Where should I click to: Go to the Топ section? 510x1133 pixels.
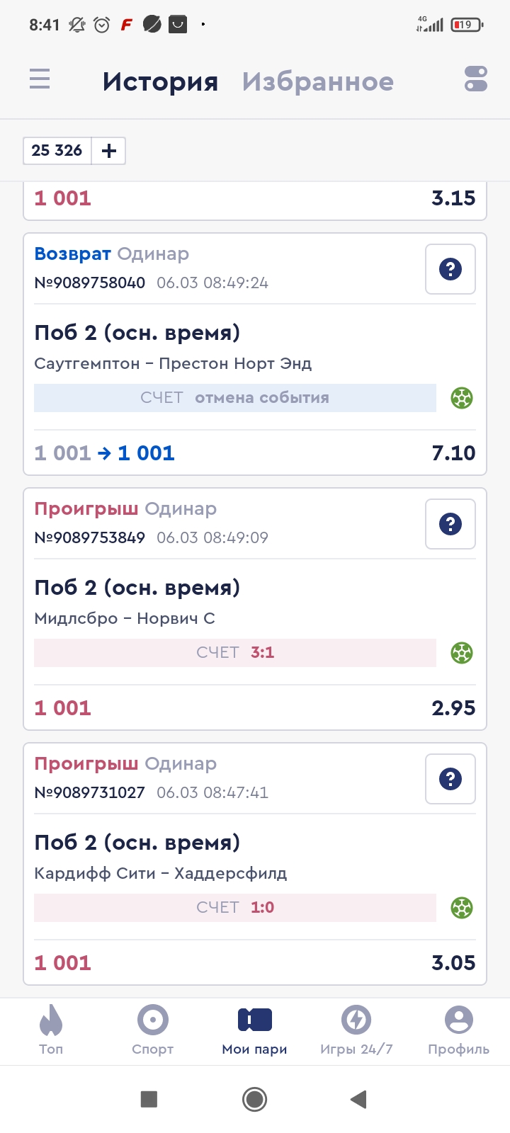[x=51, y=1030]
